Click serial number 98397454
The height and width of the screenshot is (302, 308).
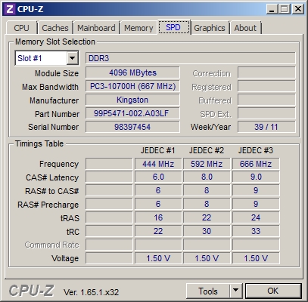coord(132,127)
